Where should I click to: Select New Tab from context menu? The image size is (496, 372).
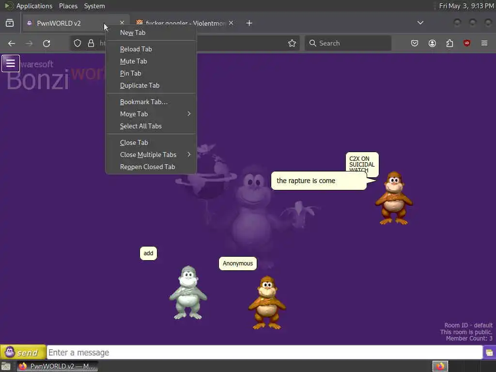(x=151, y=32)
